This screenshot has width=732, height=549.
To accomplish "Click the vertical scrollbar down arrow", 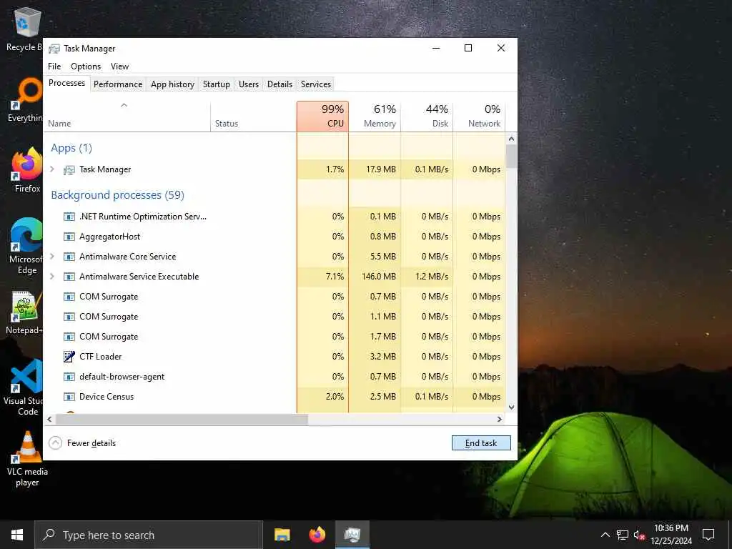I will [x=511, y=407].
